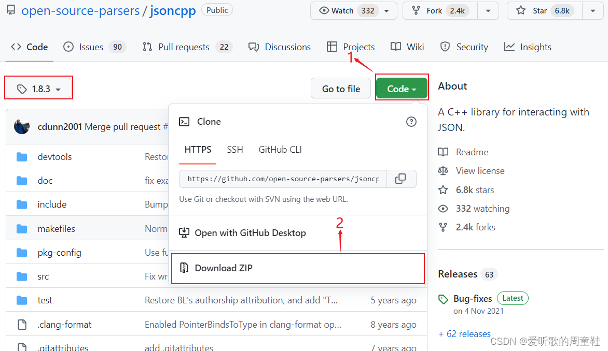Open the Releases 63 heading link
This screenshot has width=608, height=351.
(467, 274)
